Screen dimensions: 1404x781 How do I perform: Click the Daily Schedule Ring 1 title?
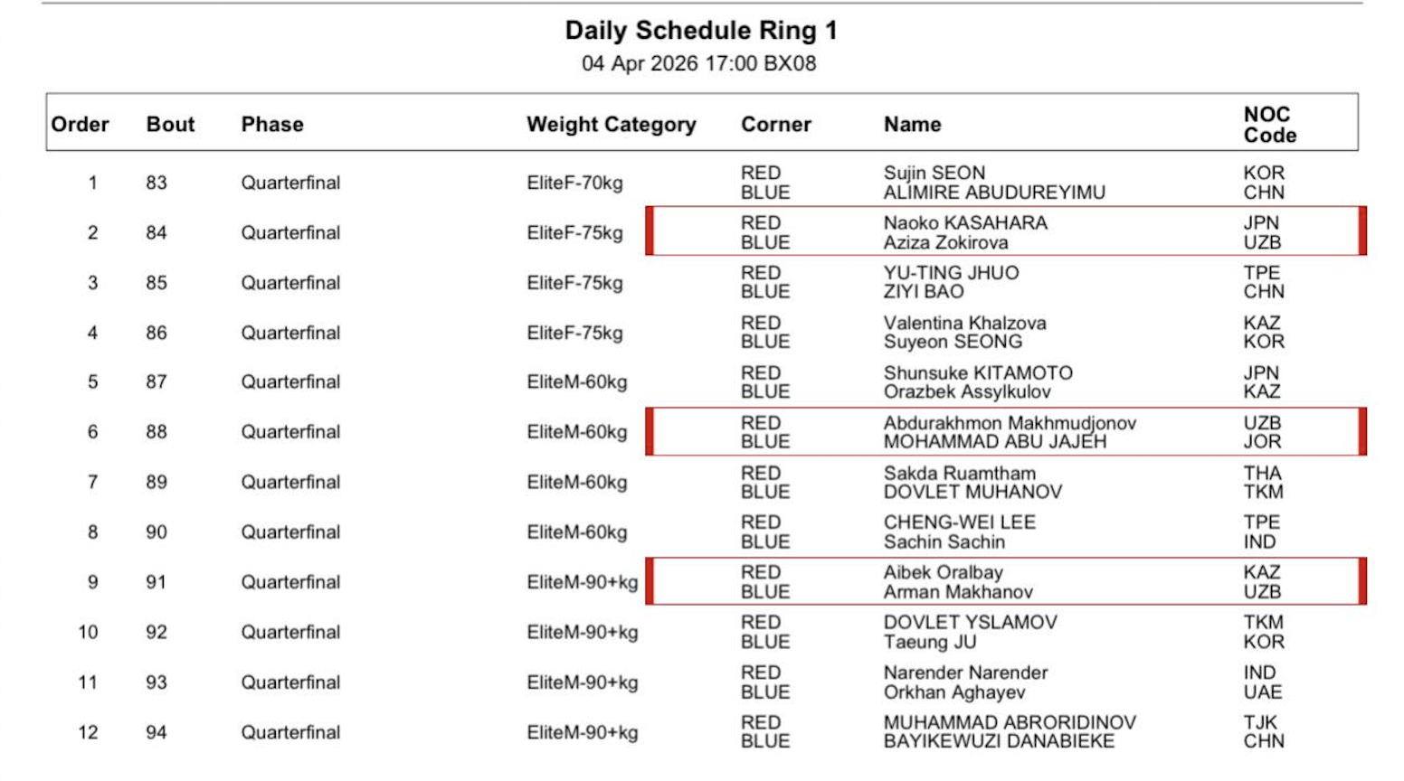coord(701,31)
